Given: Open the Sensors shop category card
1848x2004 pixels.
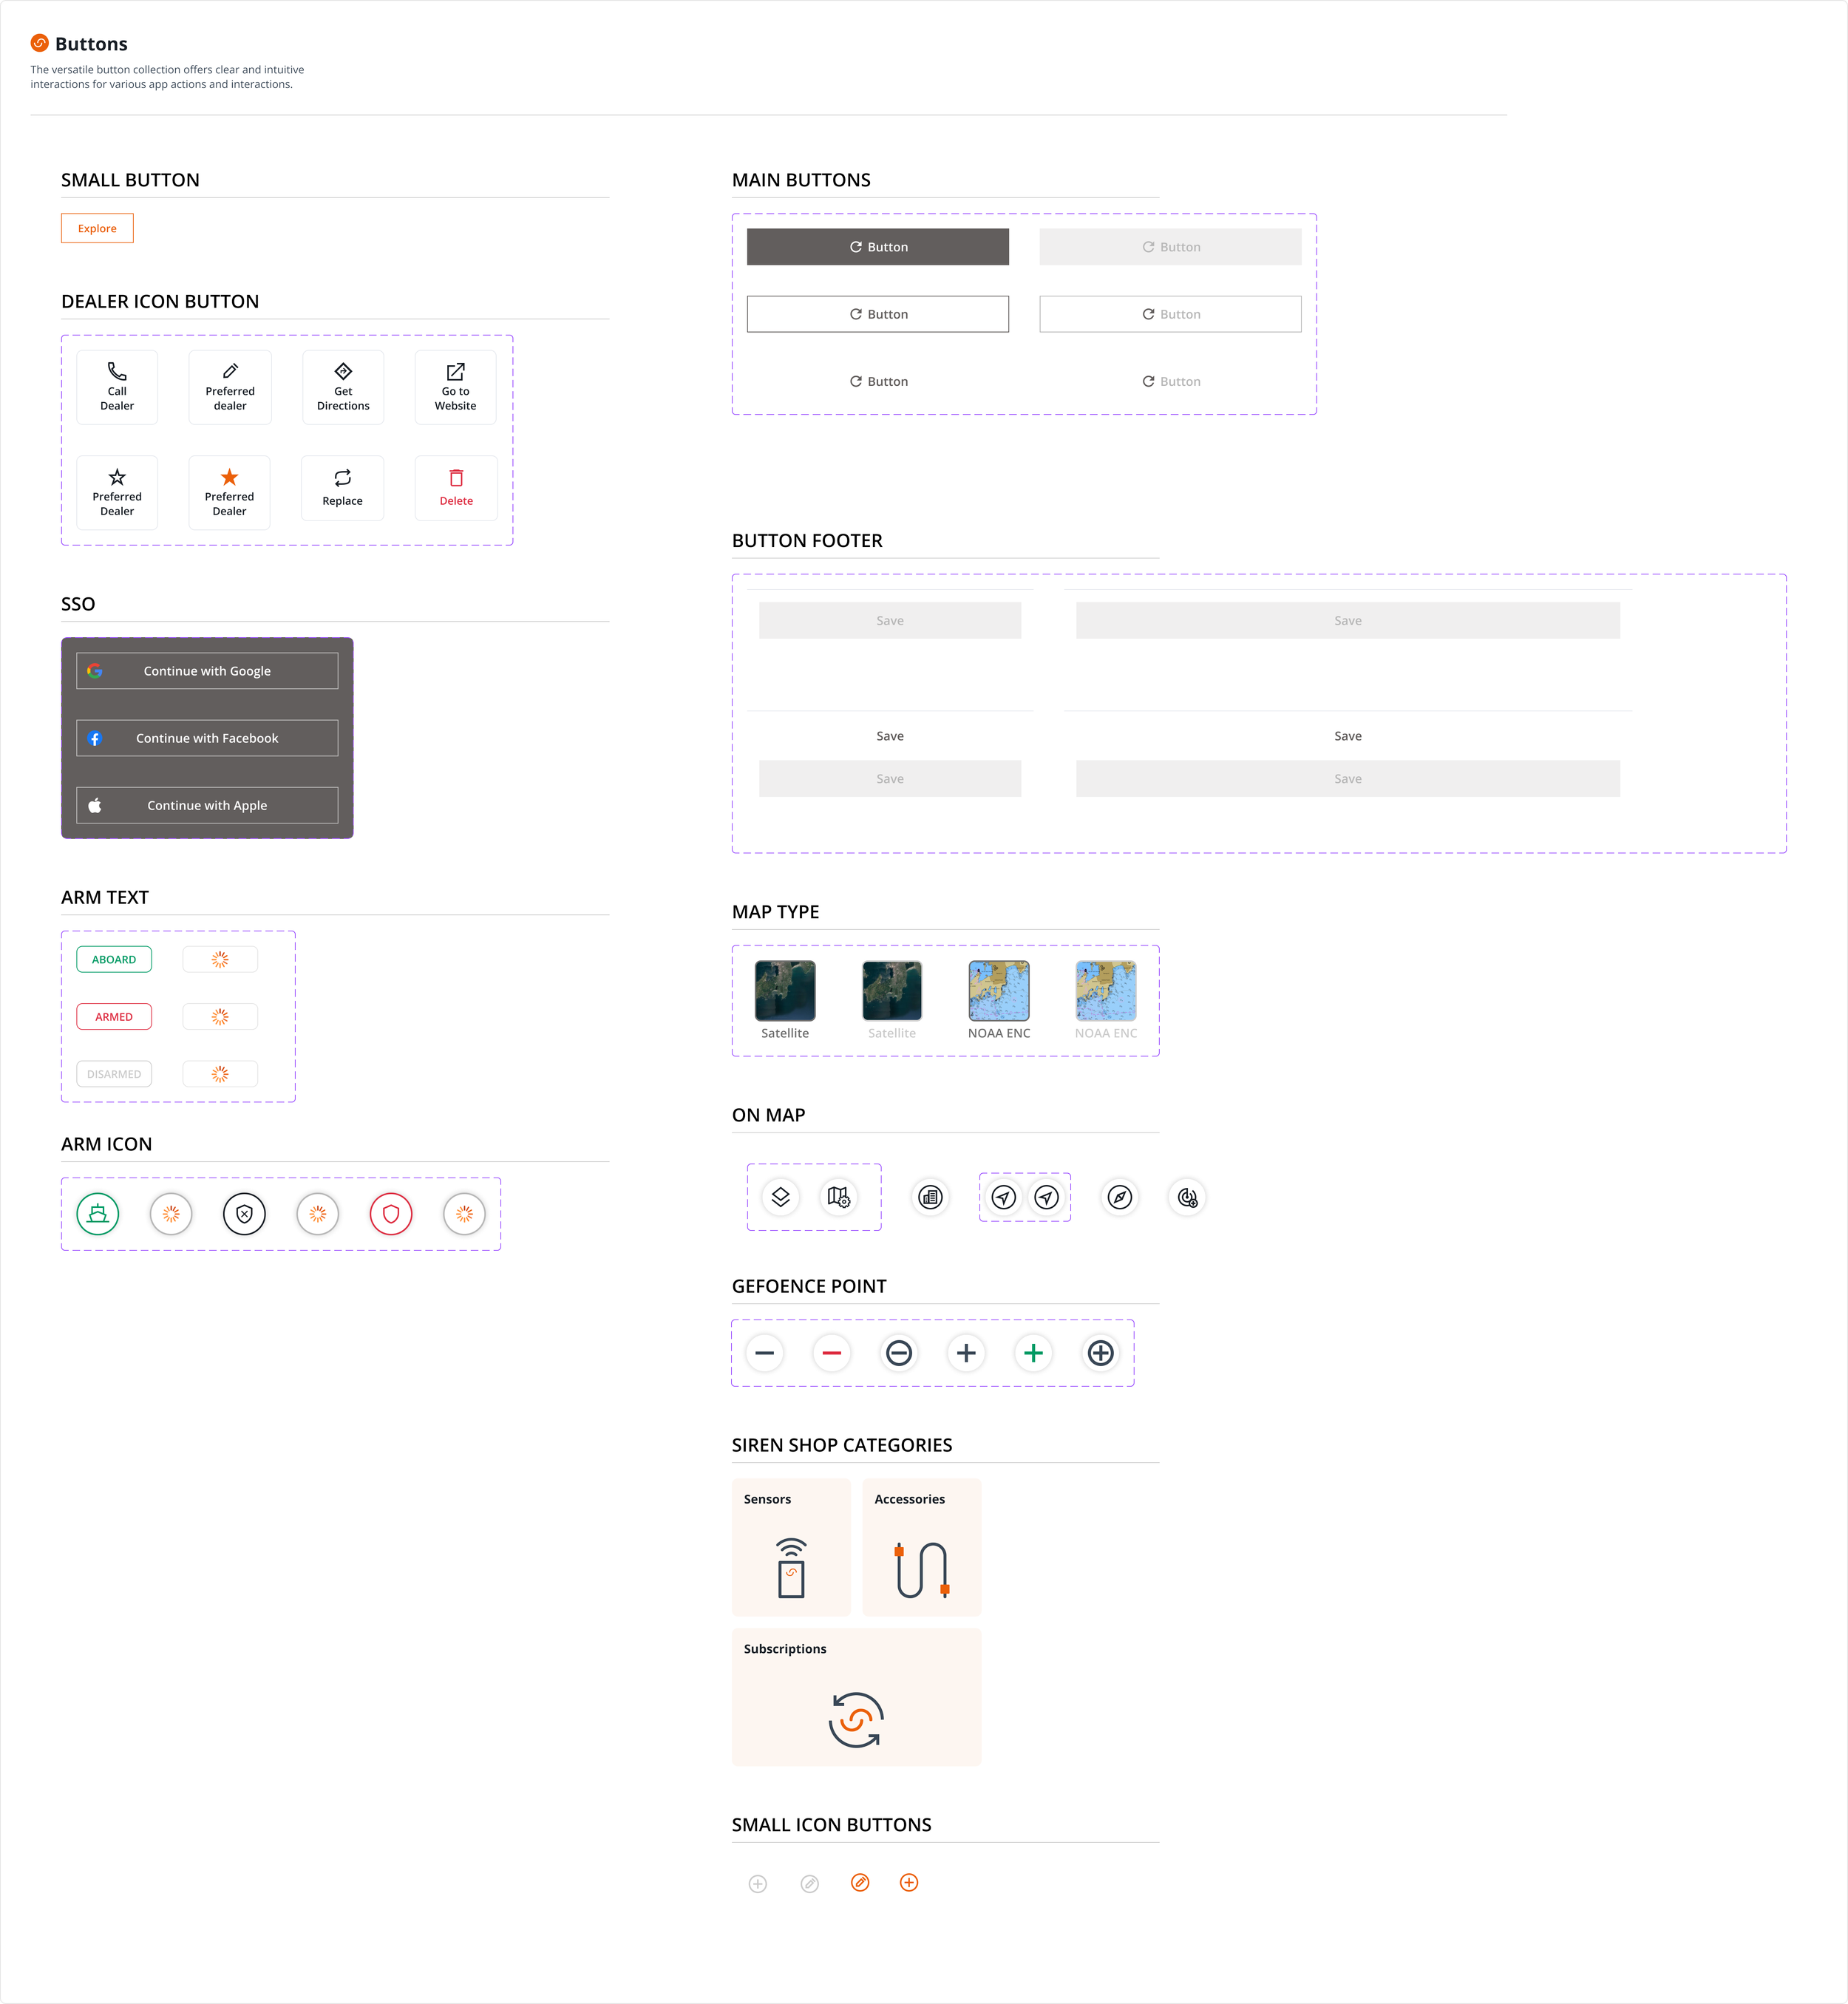Looking at the screenshot, I should click(x=791, y=1547).
